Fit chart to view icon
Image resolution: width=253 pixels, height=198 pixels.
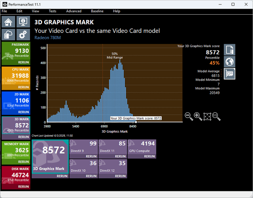click(x=207, y=116)
